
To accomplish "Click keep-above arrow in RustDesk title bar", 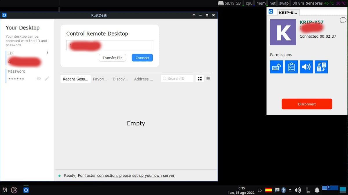I will 194,15.
